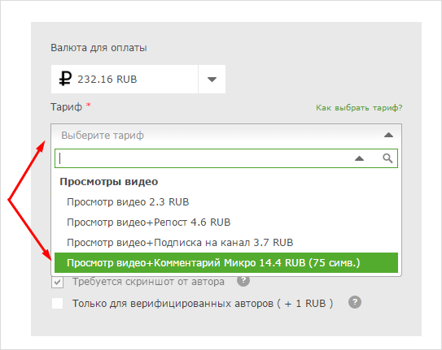Screen dimensions: 442x350
Task: Open the 'Как выбрать тариф?' link
Action: [359, 108]
